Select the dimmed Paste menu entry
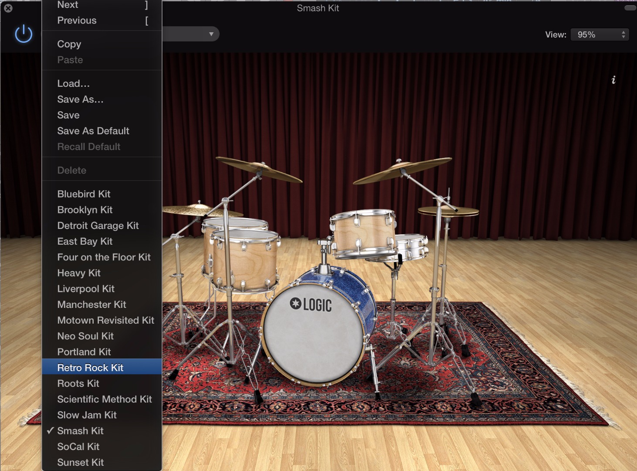The width and height of the screenshot is (637, 471). (x=102, y=60)
